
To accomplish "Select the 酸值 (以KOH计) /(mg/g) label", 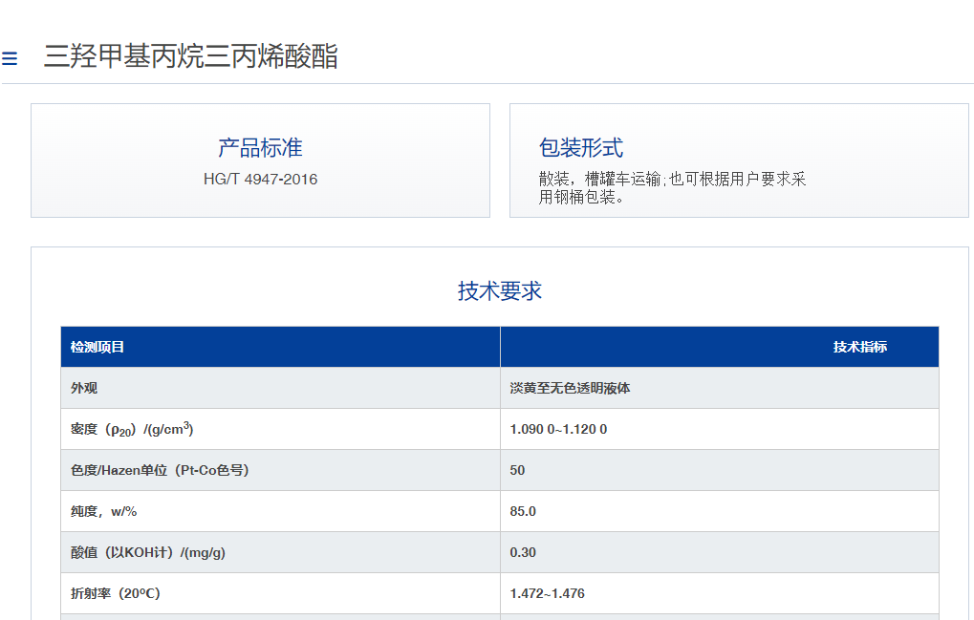I will (x=148, y=552).
